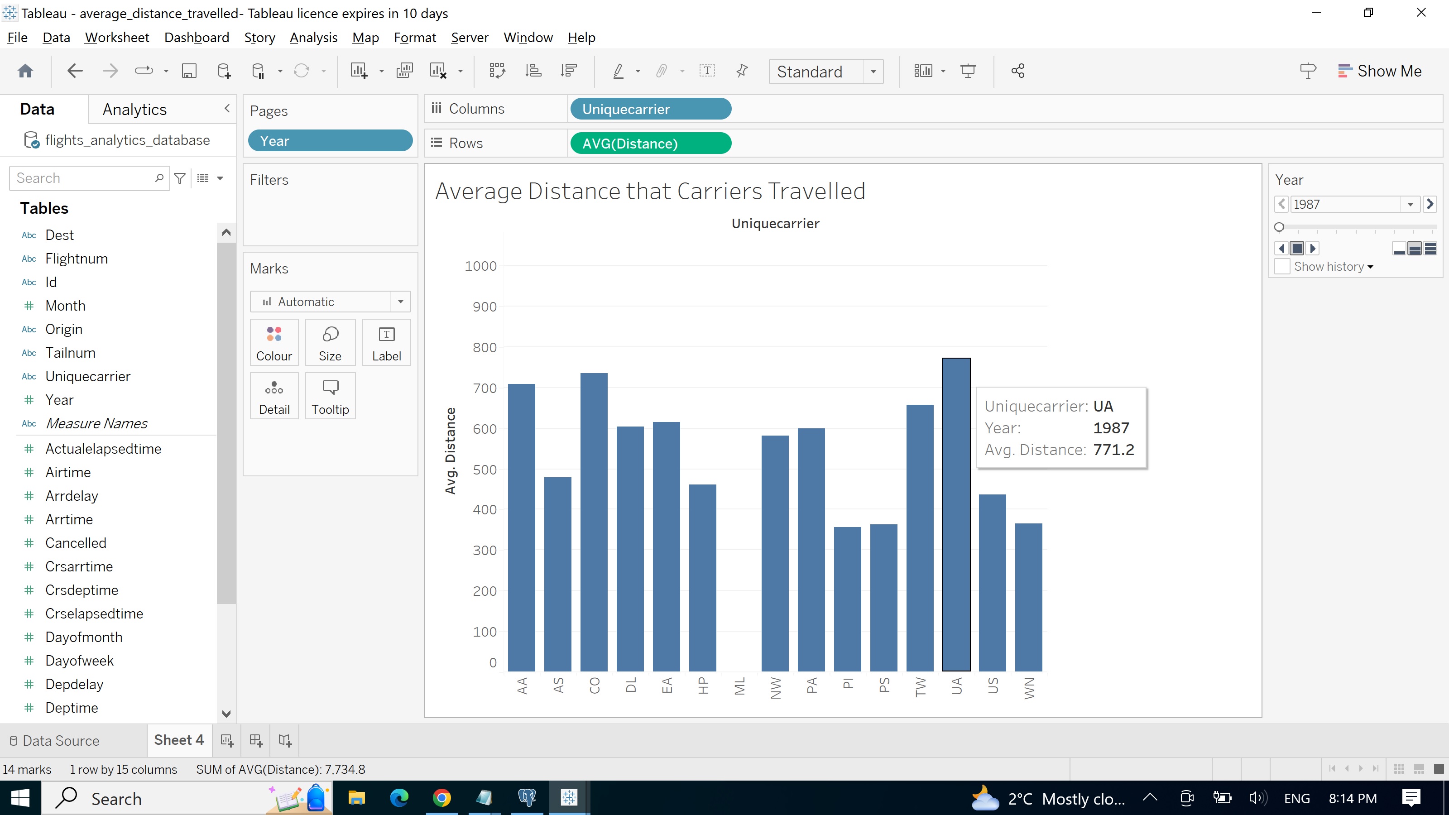1449x815 pixels.
Task: Sort the chart descending using the toolbar icon
Action: pyautogui.click(x=569, y=70)
